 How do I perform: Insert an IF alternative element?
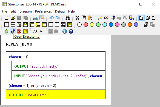13,25
